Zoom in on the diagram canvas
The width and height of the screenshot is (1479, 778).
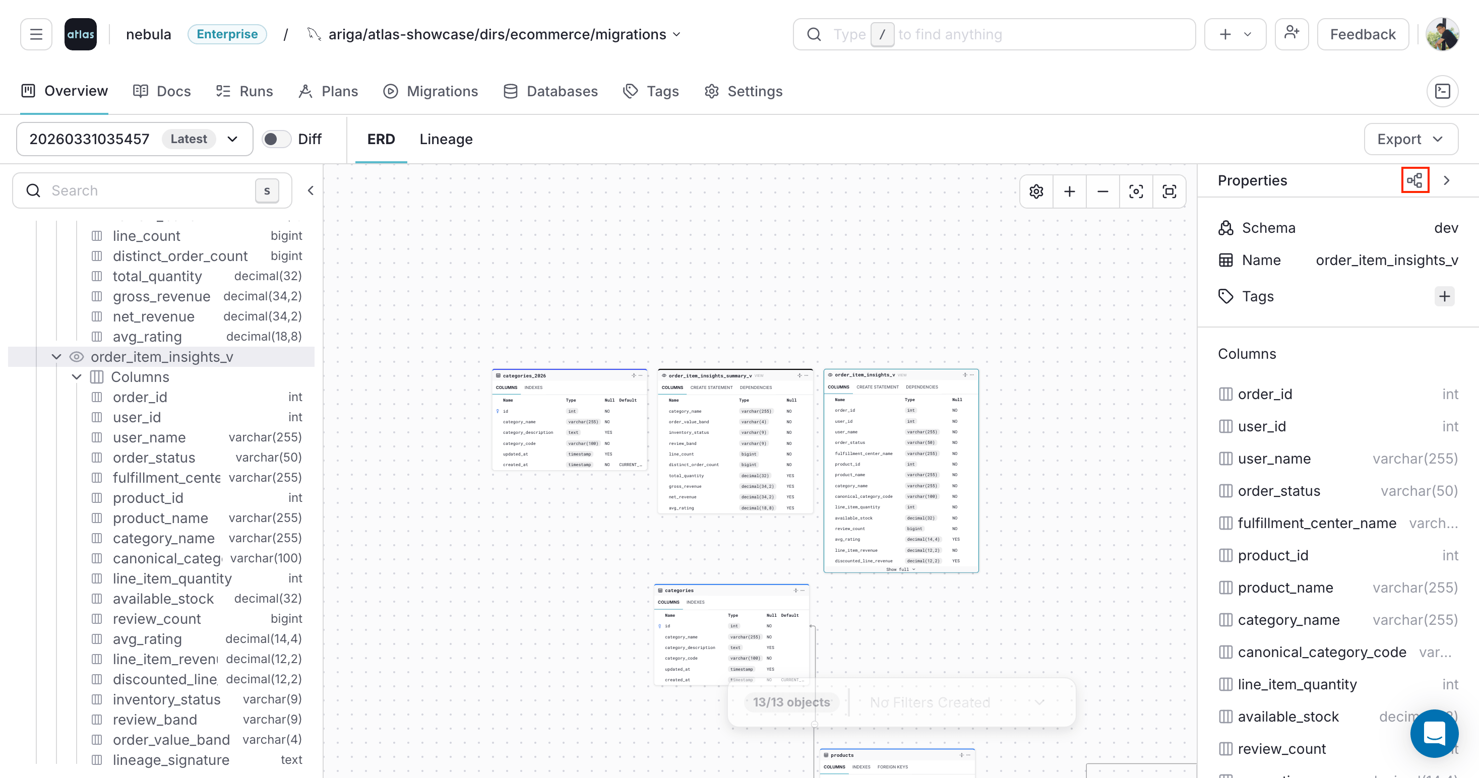click(x=1069, y=191)
